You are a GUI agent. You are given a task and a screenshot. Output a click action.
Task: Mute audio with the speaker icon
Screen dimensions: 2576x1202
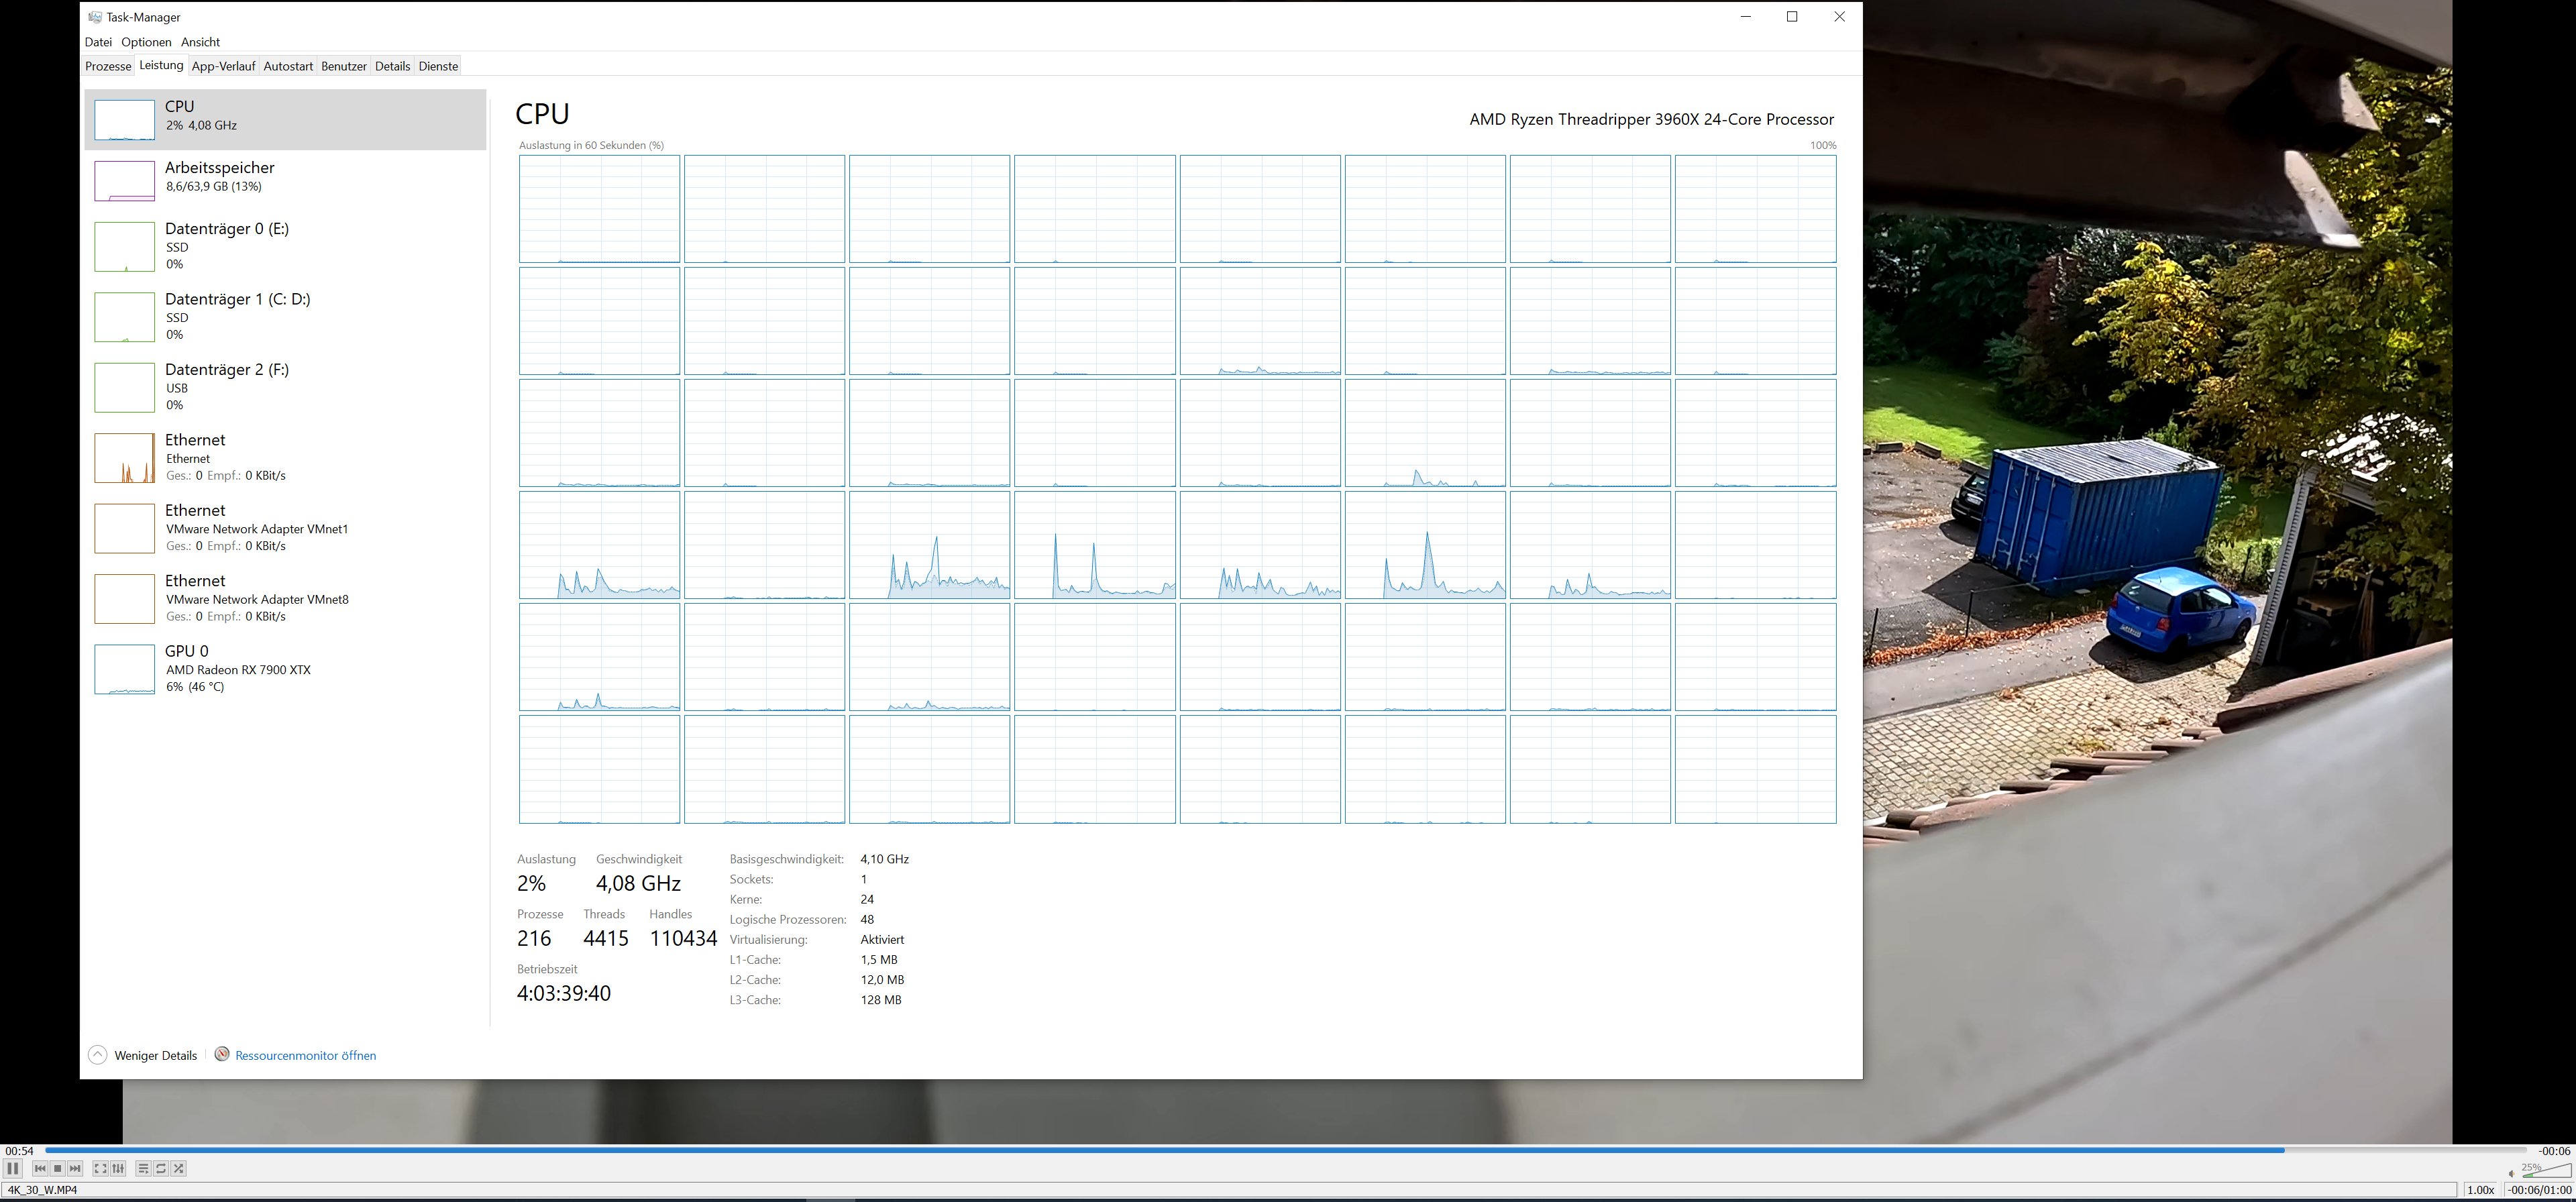point(2511,1173)
